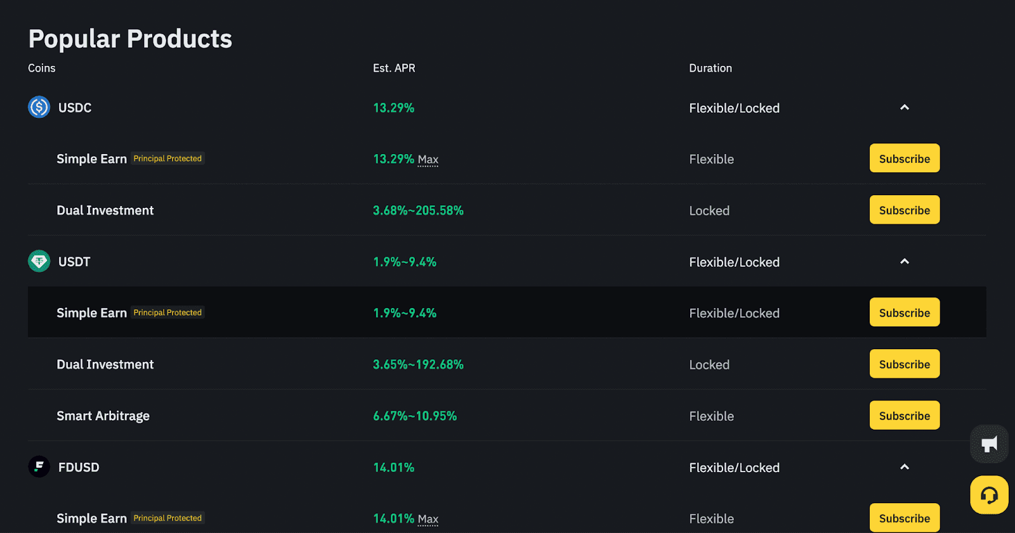Click Principal Protected badge on USDT Simple Earn

click(167, 312)
